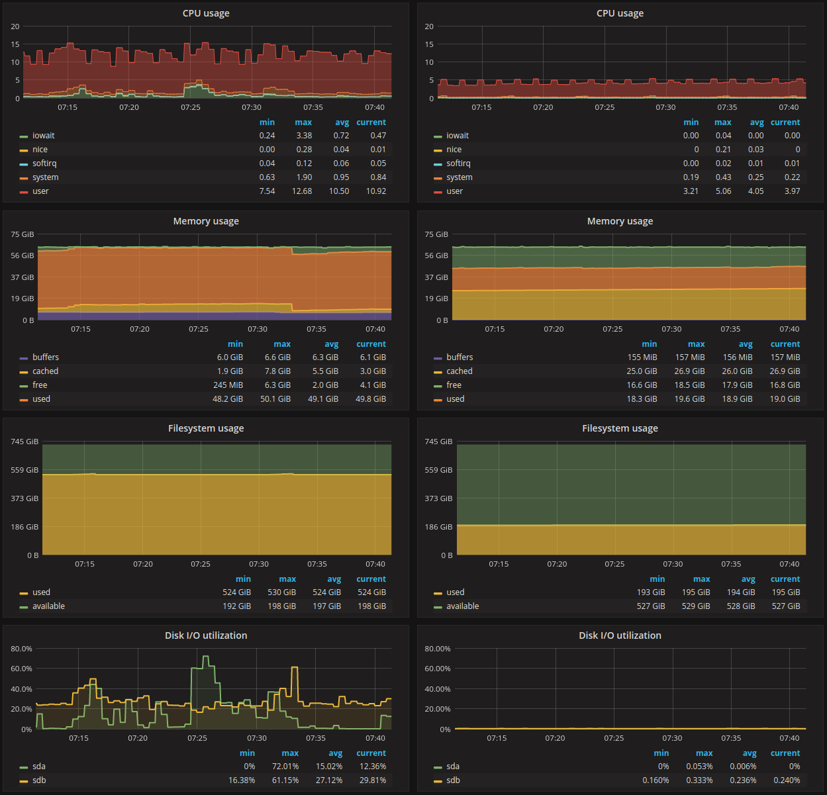Sort right Disk I/O legend by the "min" column

tap(661, 753)
